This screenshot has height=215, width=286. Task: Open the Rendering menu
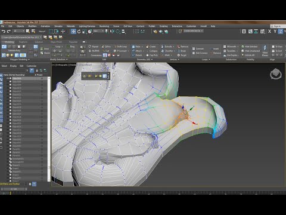[104, 26]
